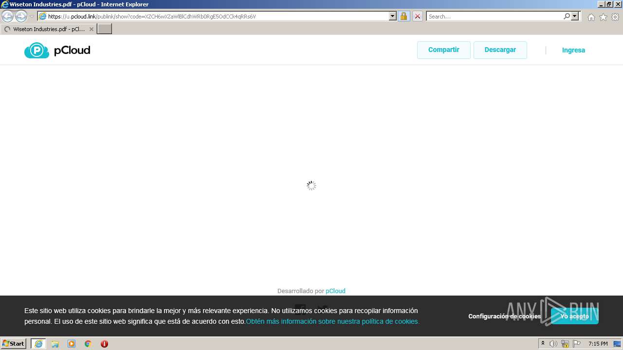Accept cookies with Yo acepto

click(x=574, y=316)
